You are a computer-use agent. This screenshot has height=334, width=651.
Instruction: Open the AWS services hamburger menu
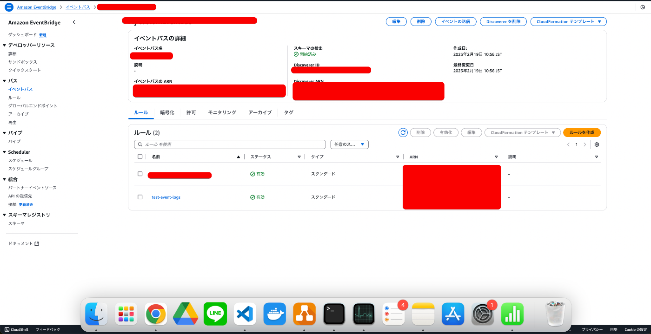[9, 7]
